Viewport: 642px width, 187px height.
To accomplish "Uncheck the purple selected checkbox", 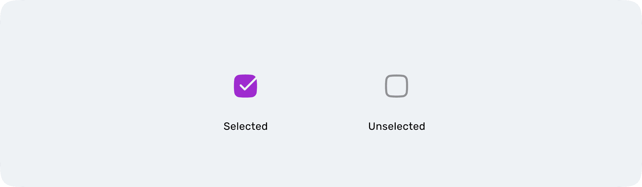I will tap(245, 86).
